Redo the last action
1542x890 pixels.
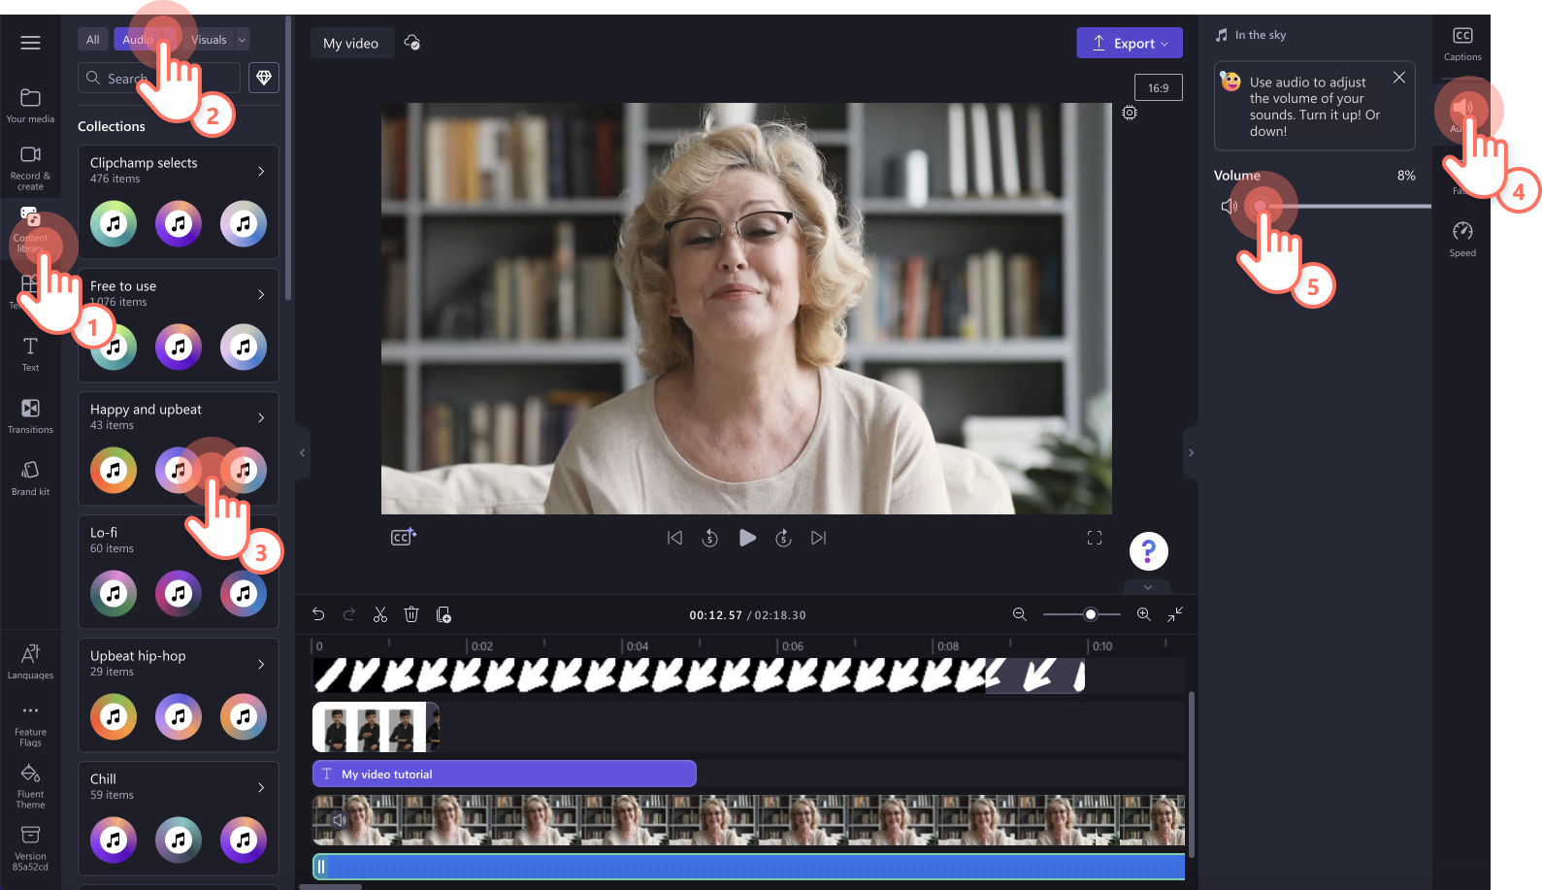tap(349, 614)
